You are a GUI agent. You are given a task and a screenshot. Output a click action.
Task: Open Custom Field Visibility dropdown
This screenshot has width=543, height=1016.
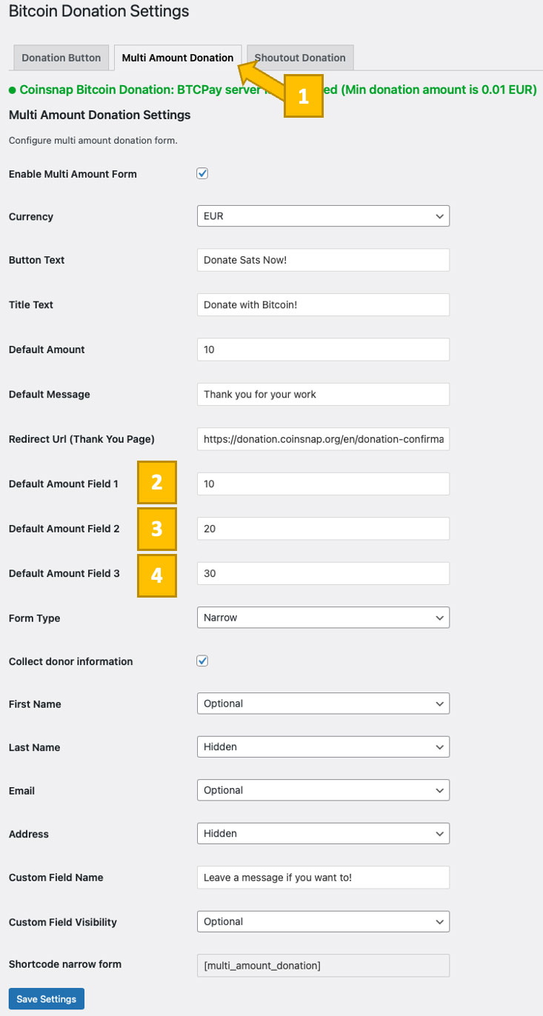point(323,922)
